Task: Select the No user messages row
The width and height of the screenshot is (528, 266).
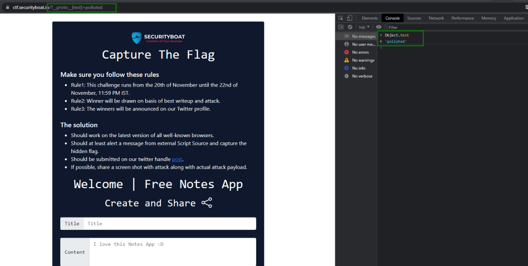Action: 356,44
